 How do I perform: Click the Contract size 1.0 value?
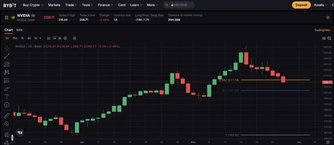pyautogui.click(x=115, y=20)
